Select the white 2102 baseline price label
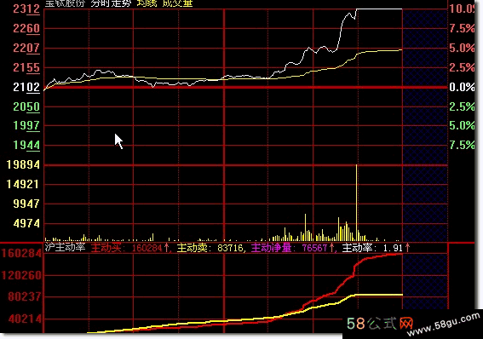 [26, 87]
